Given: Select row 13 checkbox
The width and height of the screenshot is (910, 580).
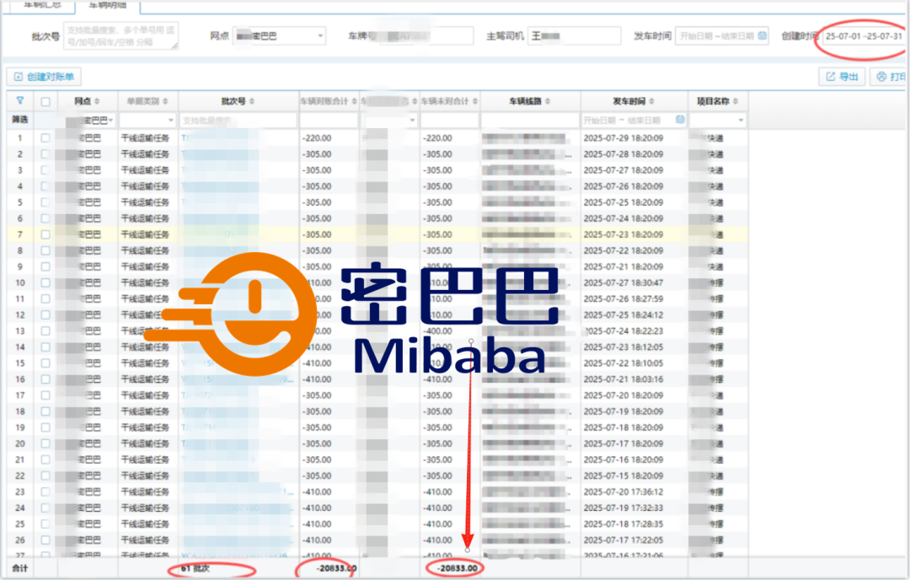Looking at the screenshot, I should point(45,331).
